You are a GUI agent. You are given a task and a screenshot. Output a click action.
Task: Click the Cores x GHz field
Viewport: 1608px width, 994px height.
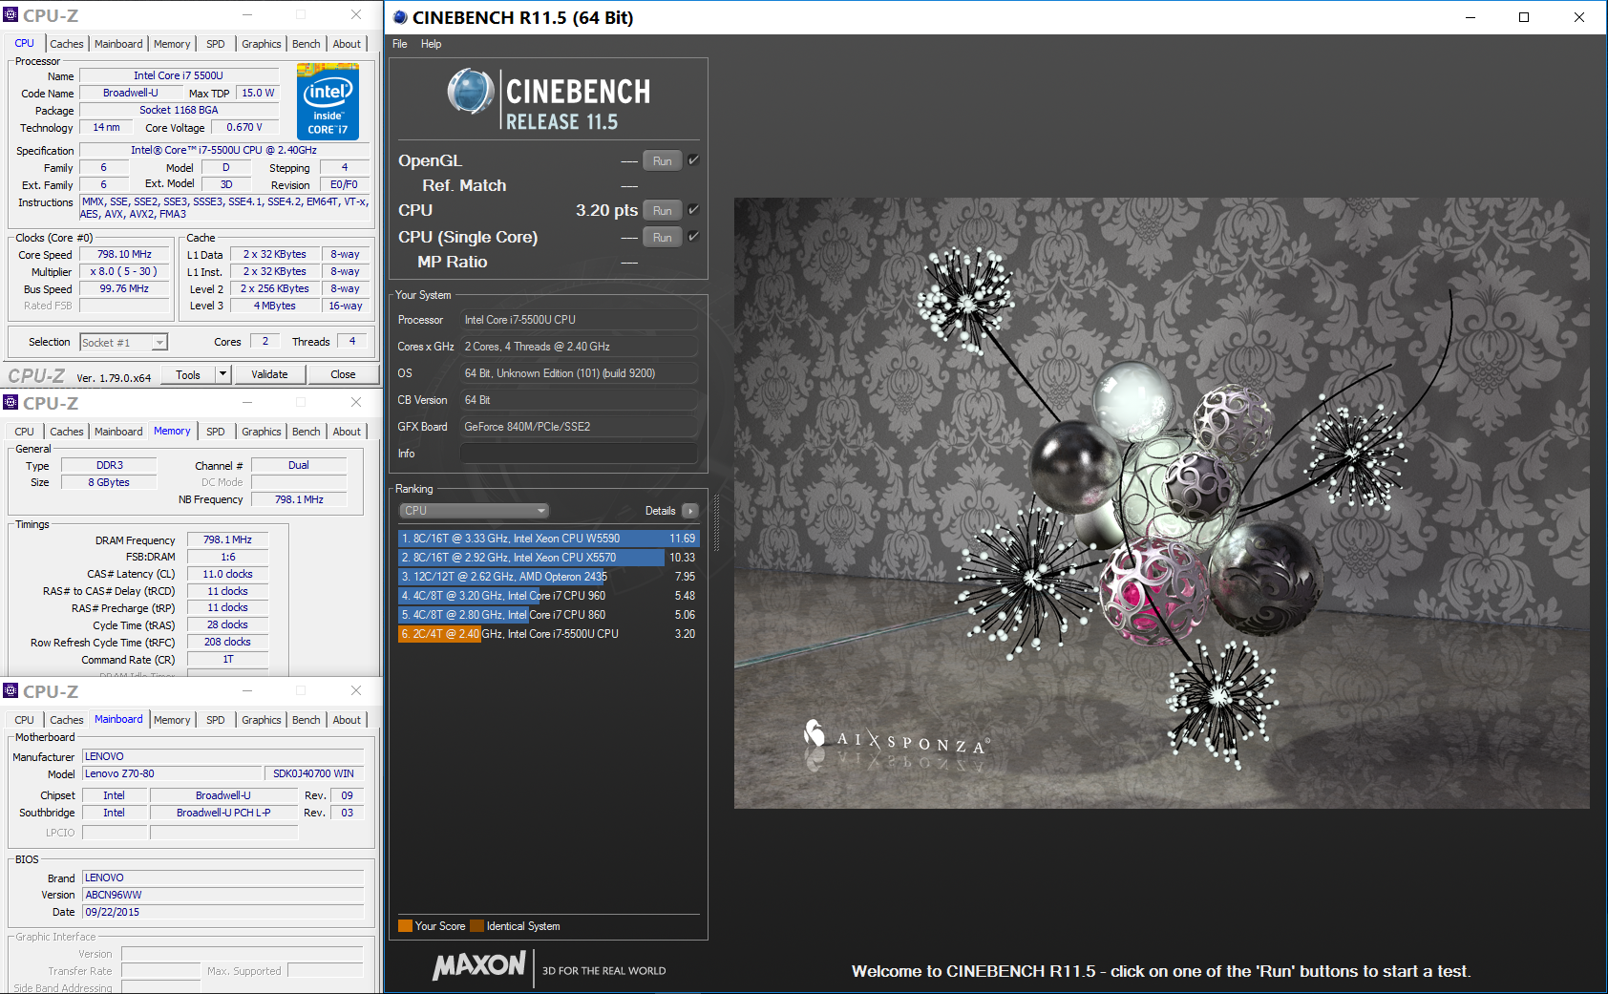point(579,347)
